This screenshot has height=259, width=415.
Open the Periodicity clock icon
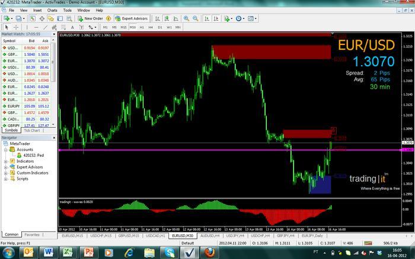click(x=238, y=18)
